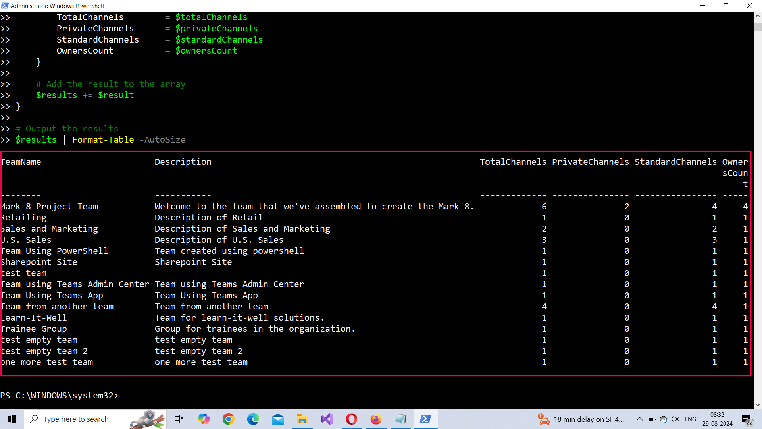The height and width of the screenshot is (429, 762).
Task: Click the TeamName column header
Action: (x=21, y=162)
